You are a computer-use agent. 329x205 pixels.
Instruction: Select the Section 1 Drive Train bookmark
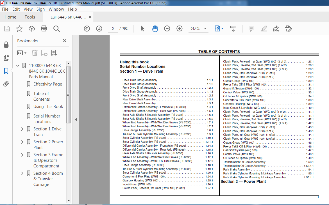tap(47, 132)
